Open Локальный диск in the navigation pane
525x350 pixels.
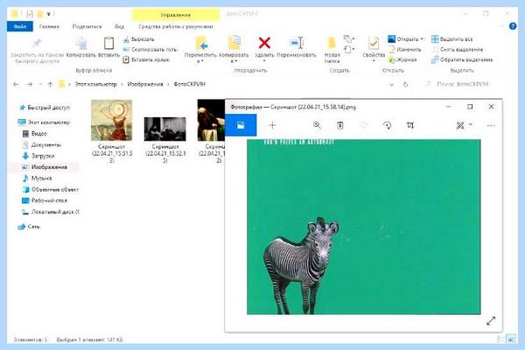(x=51, y=212)
